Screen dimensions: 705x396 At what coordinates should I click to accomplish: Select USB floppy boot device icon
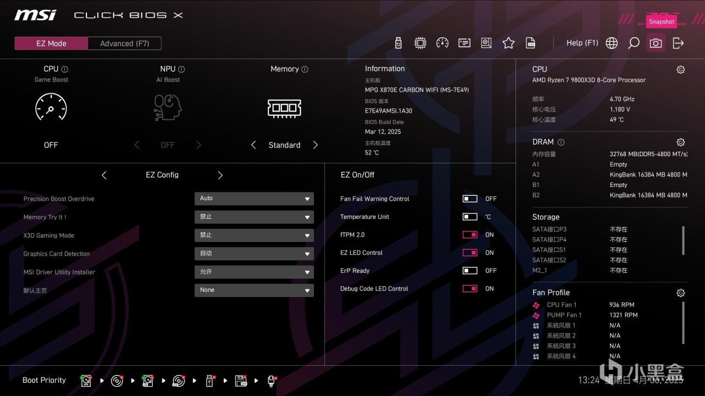click(241, 380)
